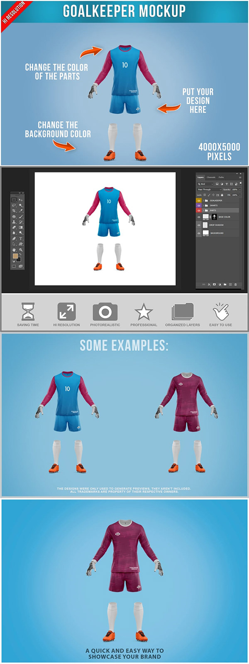
Task: Open the adjustment layer menu
Action: pos(220,285)
